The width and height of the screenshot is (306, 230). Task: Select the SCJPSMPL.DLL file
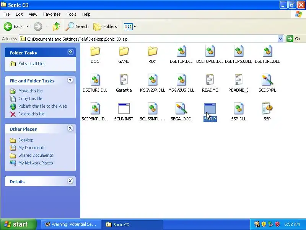pyautogui.click(x=95, y=112)
